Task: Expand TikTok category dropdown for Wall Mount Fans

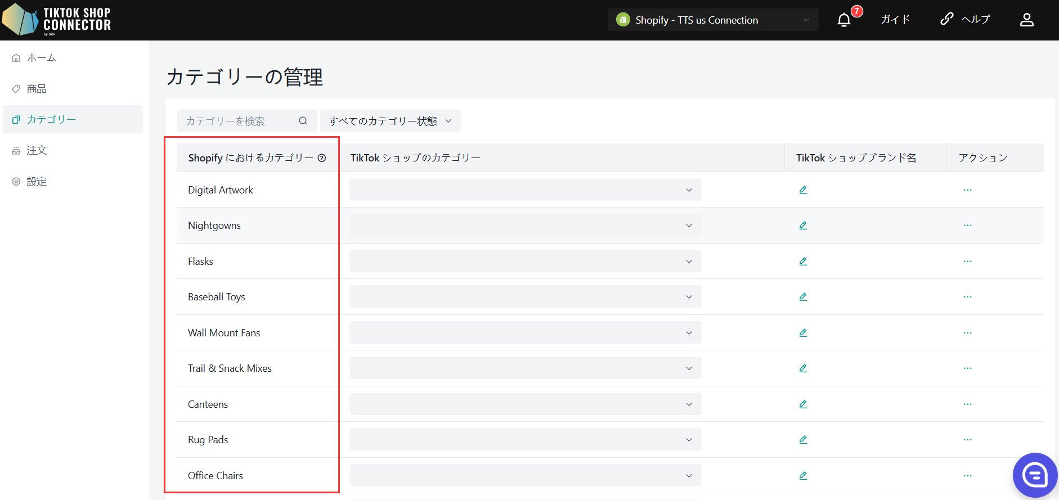Action: [x=526, y=333]
